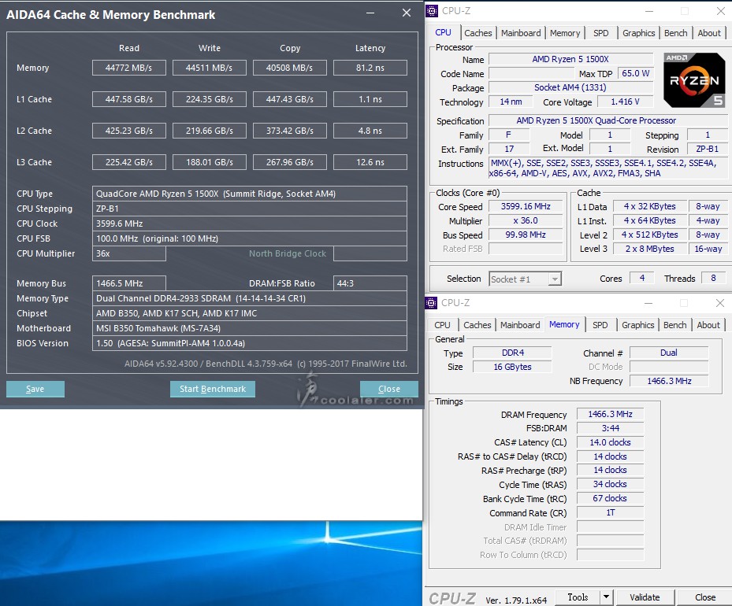
Task: Select the active Memory tab in lower CPU-Z window
Action: [564, 324]
